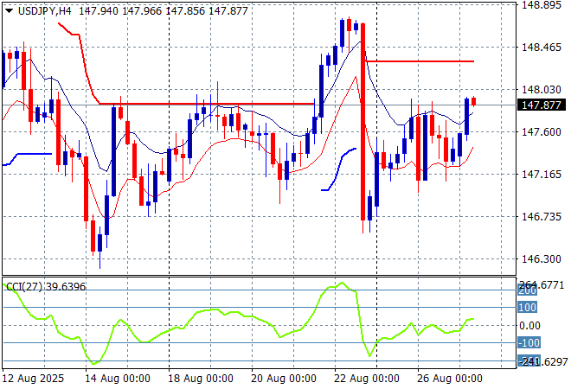The width and height of the screenshot is (571, 389).
Task: Click the CCI 0.00 level label
Action: pyautogui.click(x=529, y=326)
